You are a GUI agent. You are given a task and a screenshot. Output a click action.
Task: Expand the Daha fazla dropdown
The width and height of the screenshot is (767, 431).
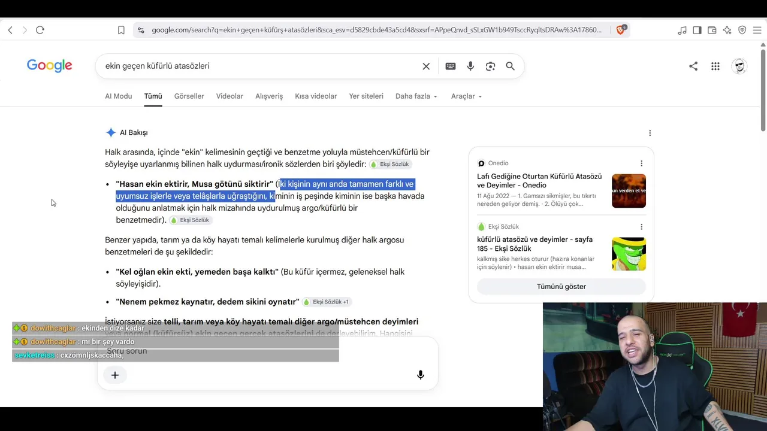click(x=416, y=96)
